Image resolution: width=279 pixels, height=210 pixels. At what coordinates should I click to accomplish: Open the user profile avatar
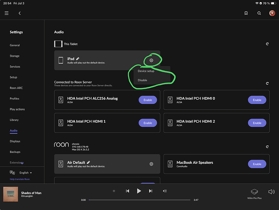pyautogui.click(x=272, y=13)
